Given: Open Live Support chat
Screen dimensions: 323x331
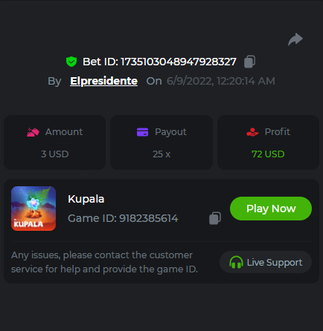Looking at the screenshot, I should 266,262.
